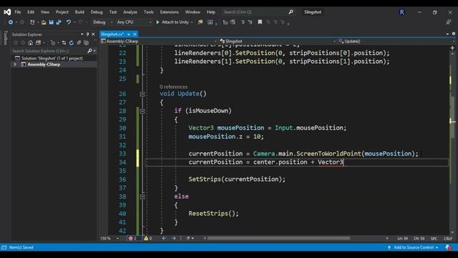Image resolution: width=458 pixels, height=258 pixels.
Task: Open the Extensions menu
Action: coord(169,12)
